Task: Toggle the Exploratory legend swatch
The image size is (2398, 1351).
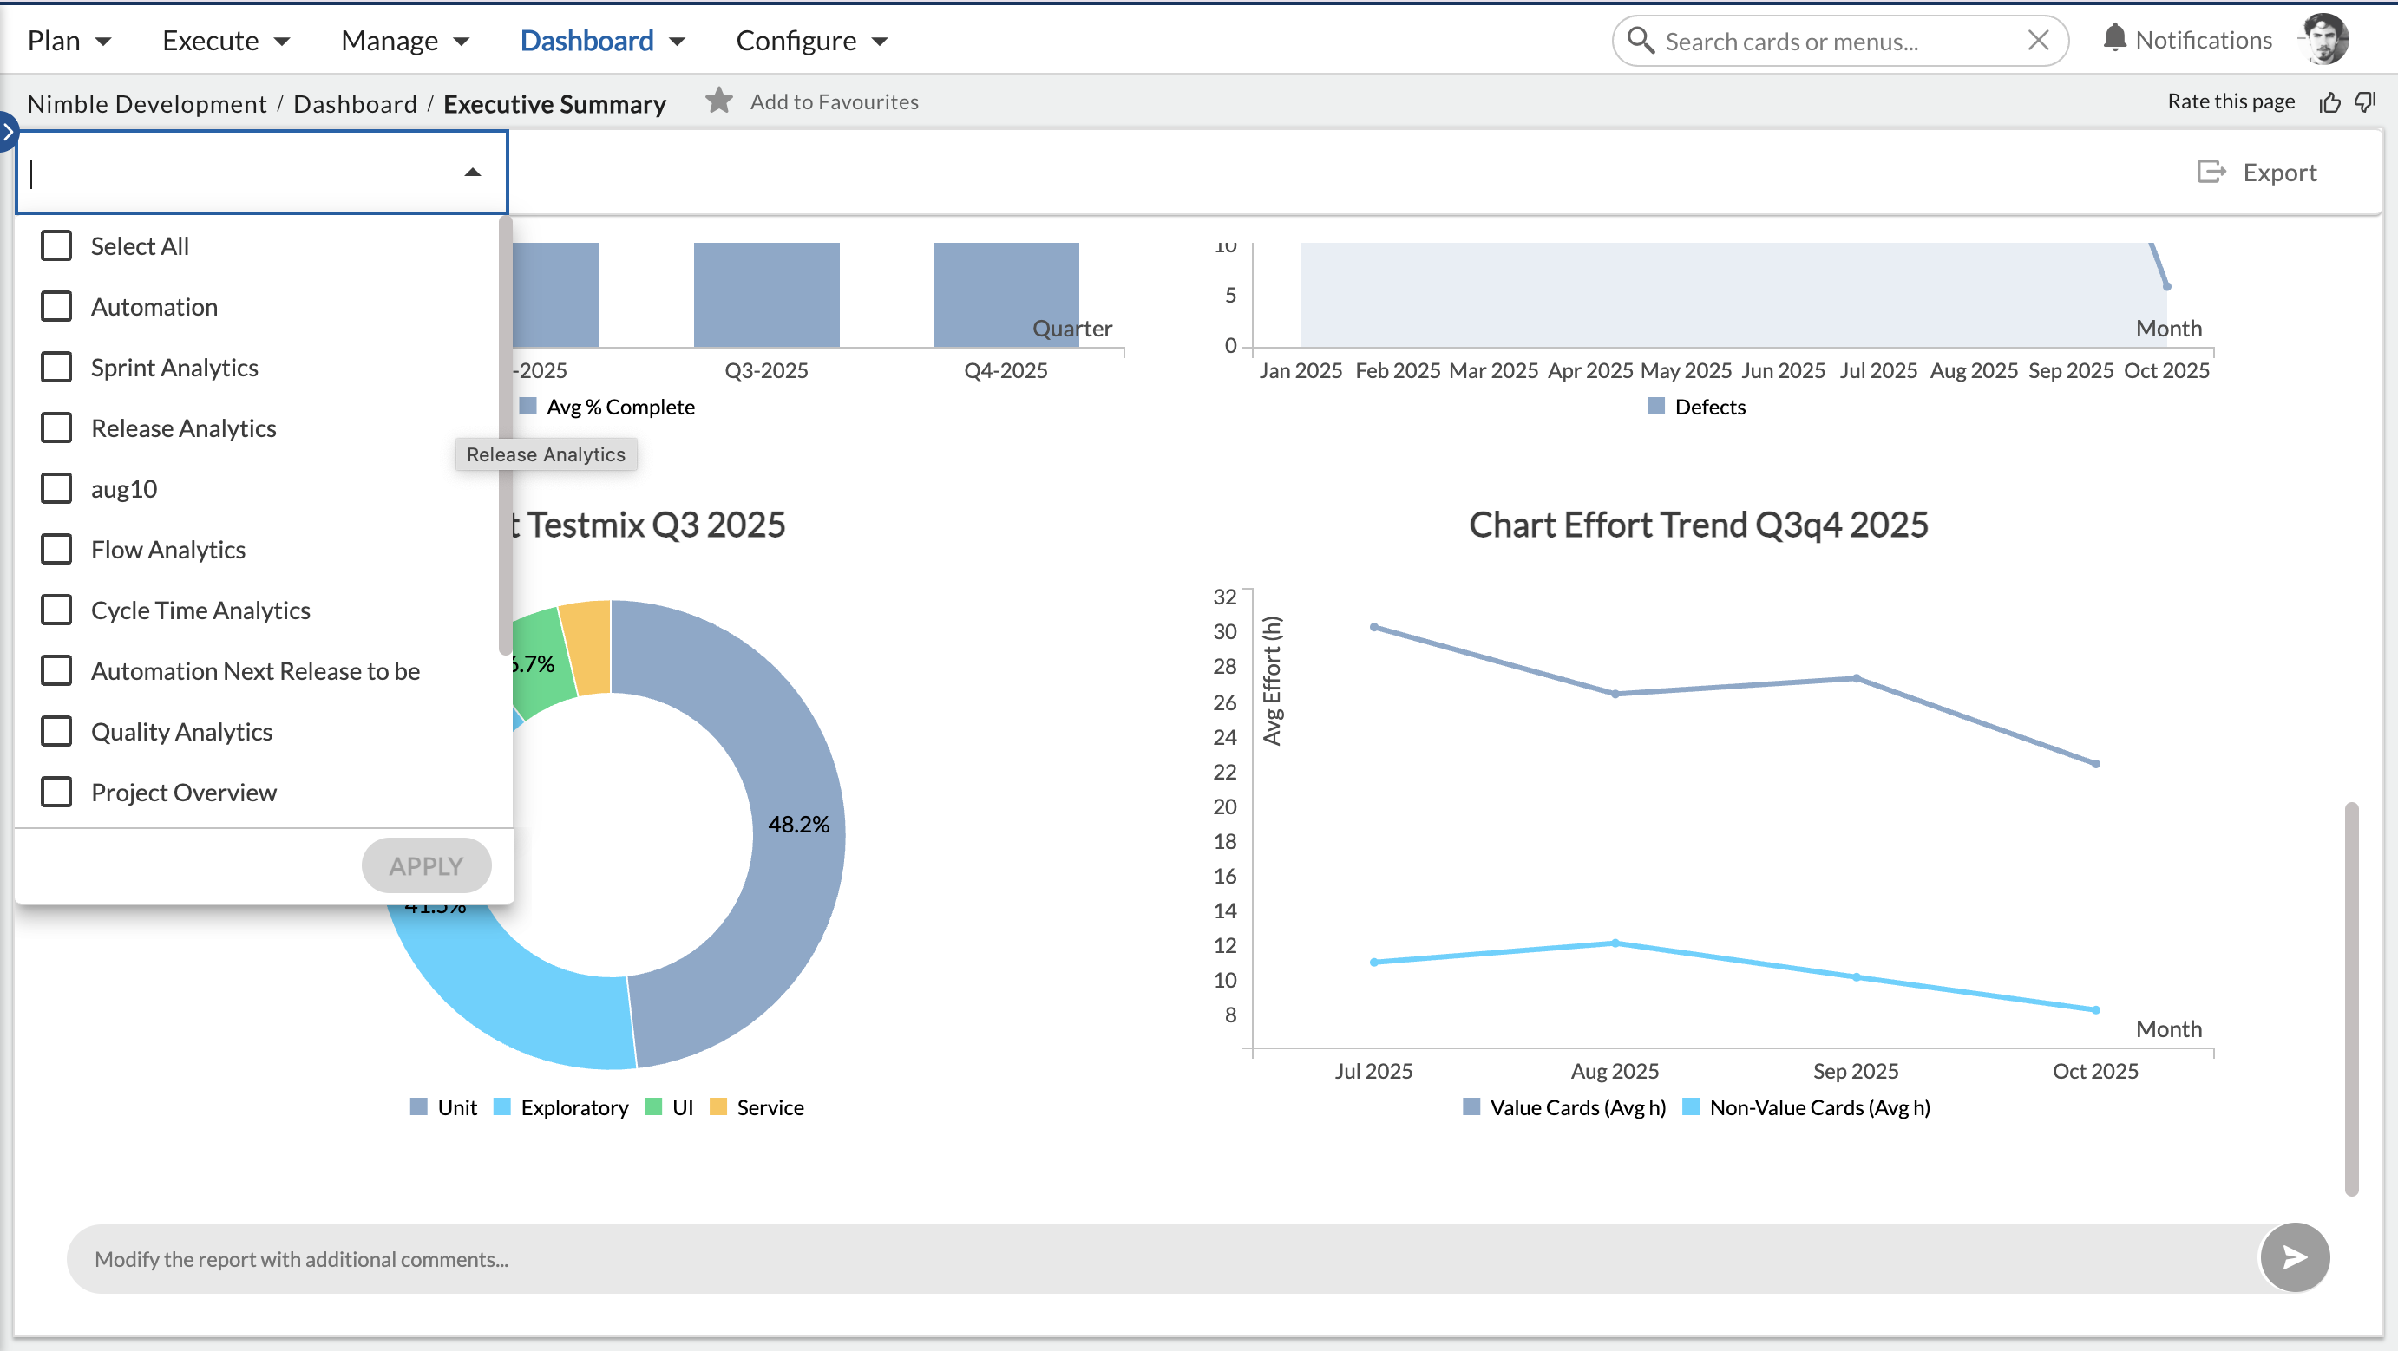Action: click(501, 1107)
